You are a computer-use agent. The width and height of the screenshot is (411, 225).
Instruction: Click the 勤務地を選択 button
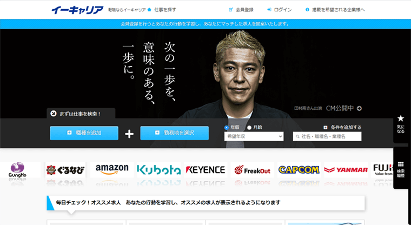click(x=174, y=133)
